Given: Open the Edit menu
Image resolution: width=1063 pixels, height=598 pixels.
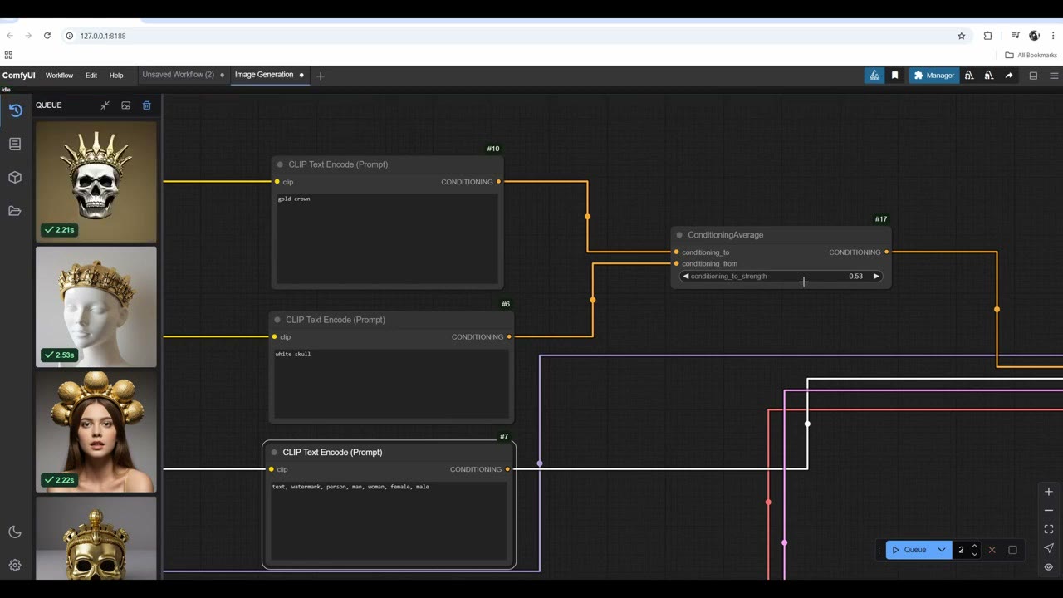Looking at the screenshot, I should click(91, 76).
